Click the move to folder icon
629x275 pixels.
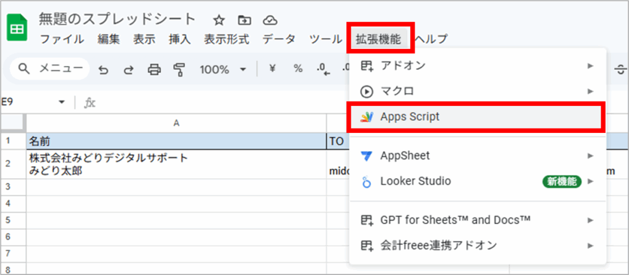click(244, 20)
